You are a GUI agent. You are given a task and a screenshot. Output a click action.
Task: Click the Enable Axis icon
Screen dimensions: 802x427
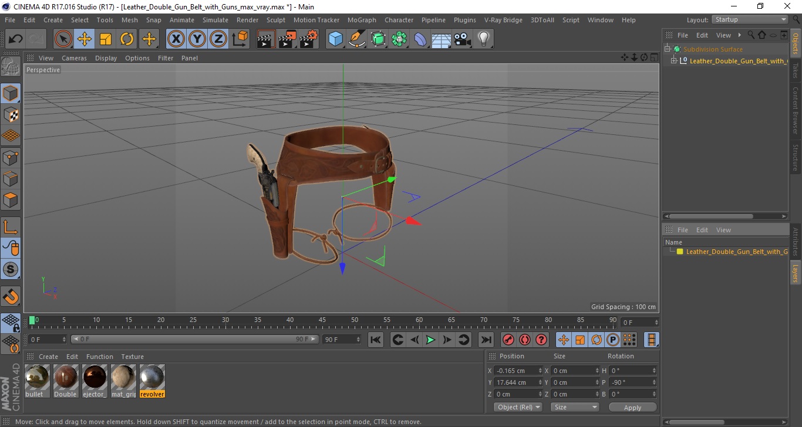coord(11,227)
